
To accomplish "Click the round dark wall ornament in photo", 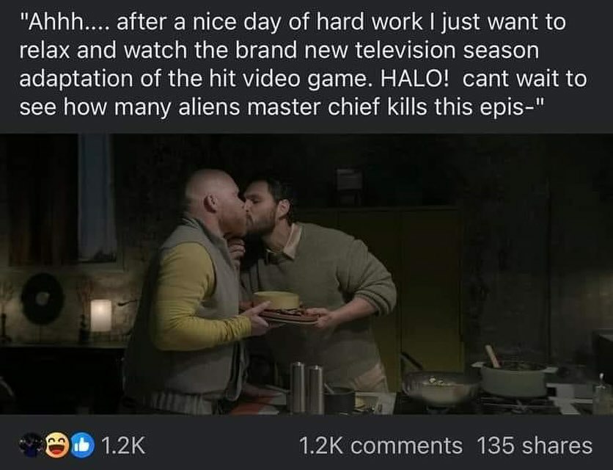I will [43, 299].
